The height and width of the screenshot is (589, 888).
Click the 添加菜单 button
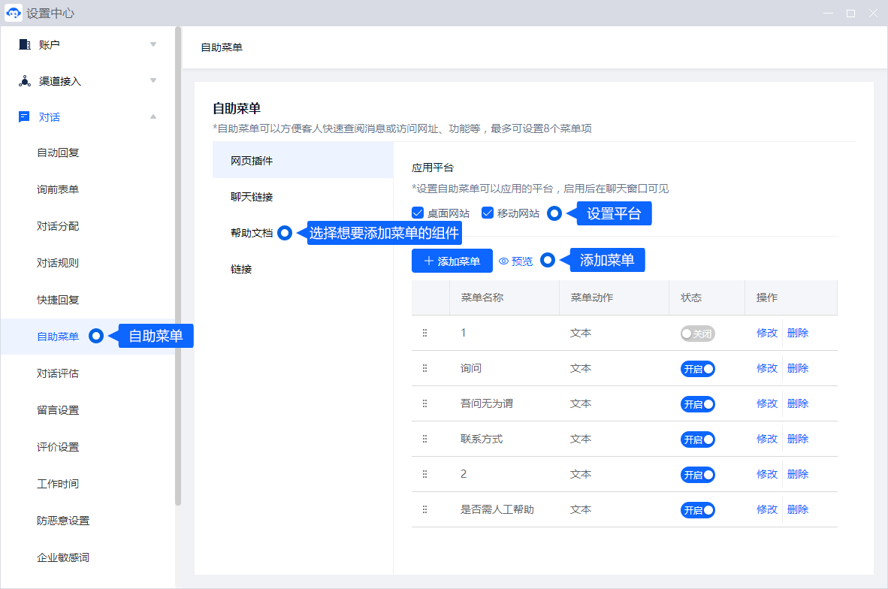tap(452, 261)
